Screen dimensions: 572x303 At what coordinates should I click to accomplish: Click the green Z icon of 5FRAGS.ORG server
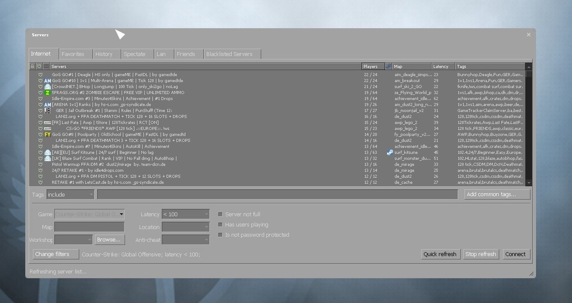pos(48,93)
